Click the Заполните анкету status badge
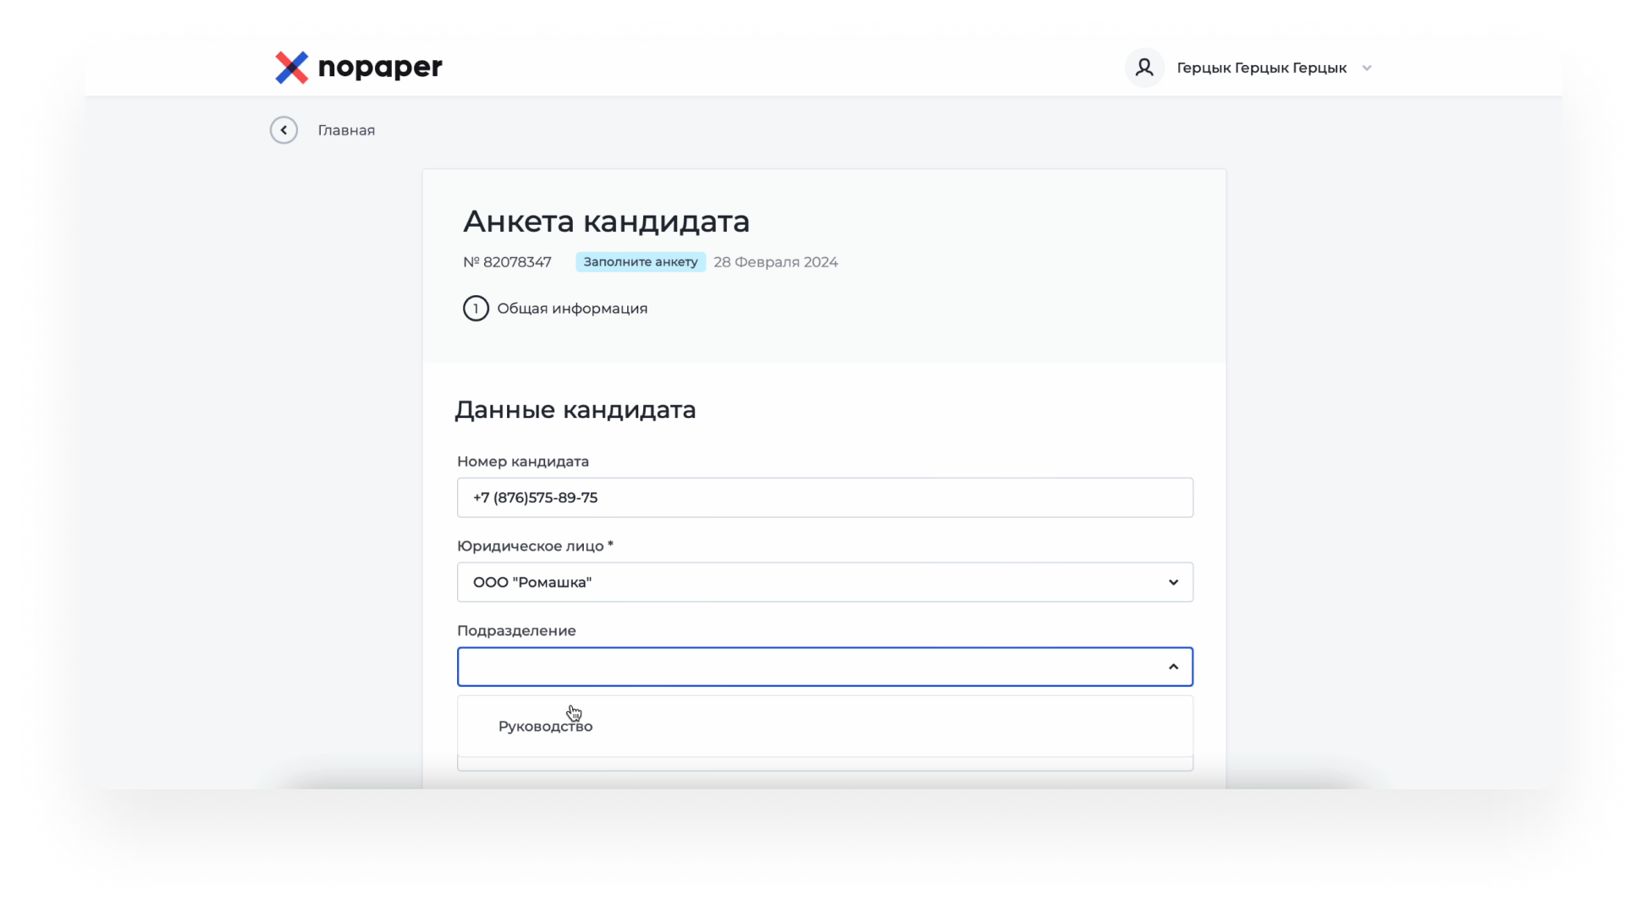Image resolution: width=1647 pixels, height=916 pixels. (x=638, y=261)
